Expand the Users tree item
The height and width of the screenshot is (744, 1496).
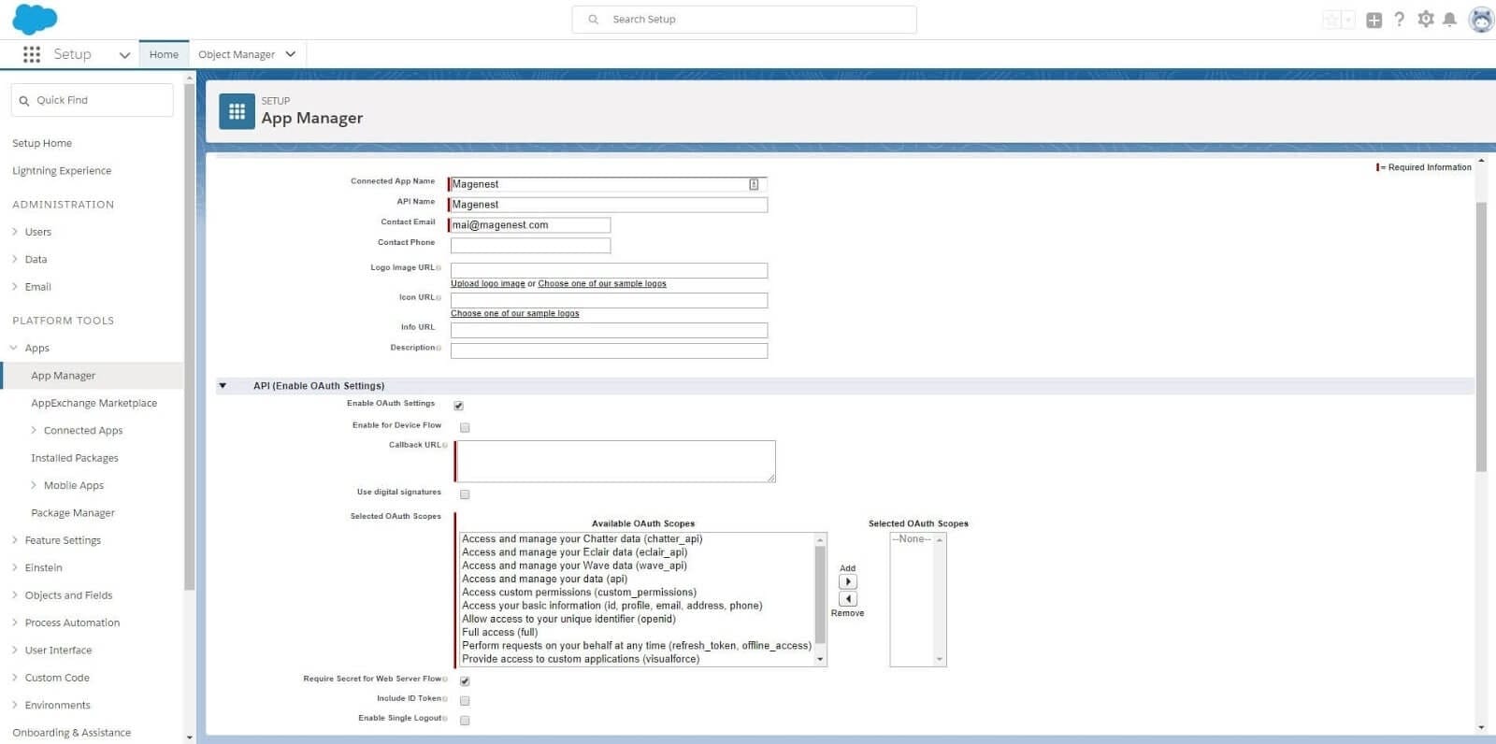[15, 232]
